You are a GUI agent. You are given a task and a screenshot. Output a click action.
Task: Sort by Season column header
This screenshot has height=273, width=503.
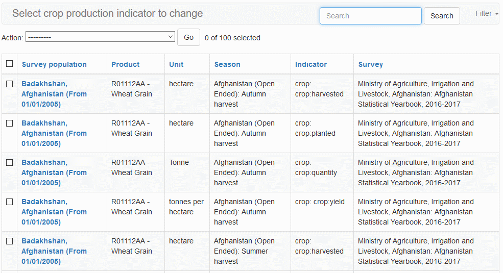[x=227, y=64]
